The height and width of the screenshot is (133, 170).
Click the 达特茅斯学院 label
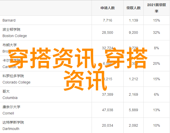pos(13,122)
